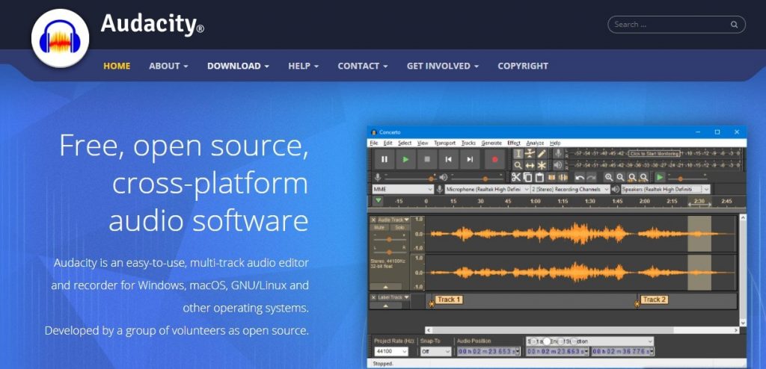This screenshot has width=766, height=369.
Task: Solo the Audio Track
Action: pyautogui.click(x=399, y=227)
